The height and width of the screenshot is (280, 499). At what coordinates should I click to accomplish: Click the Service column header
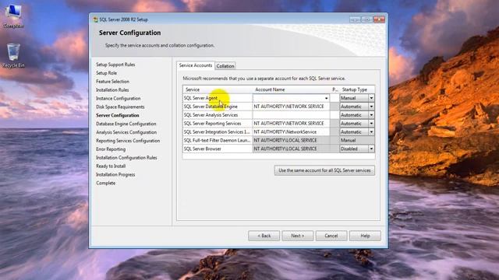[x=218, y=90]
